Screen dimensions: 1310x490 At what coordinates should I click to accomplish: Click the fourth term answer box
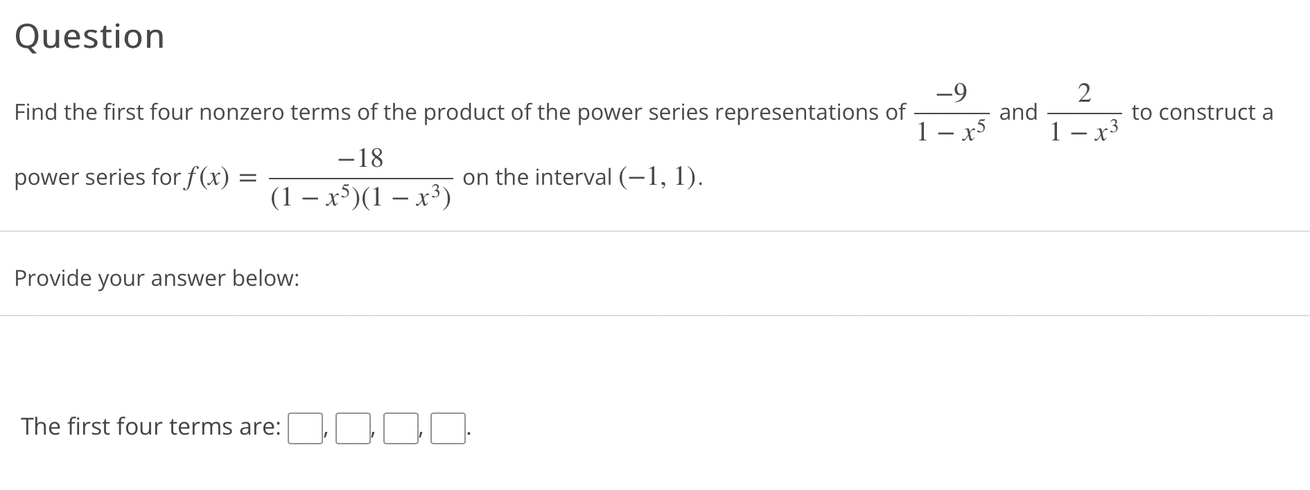448,428
